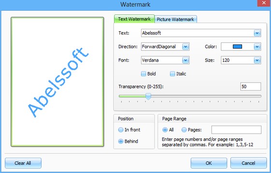Enable the Italic checkbox
This screenshot has height=173, width=271.
click(172, 74)
